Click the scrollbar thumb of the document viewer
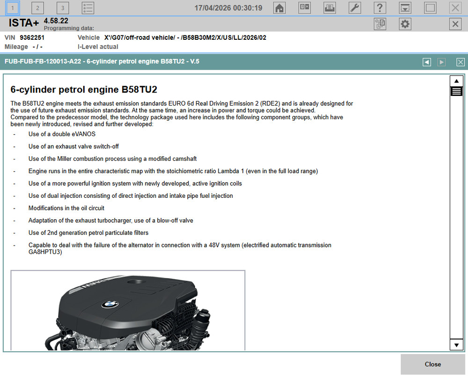The image size is (468, 376). pyautogui.click(x=456, y=91)
